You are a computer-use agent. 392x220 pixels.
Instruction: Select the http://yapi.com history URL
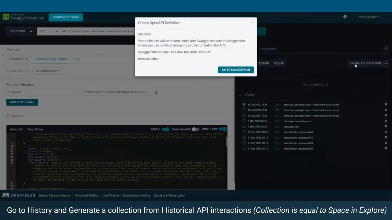(x=291, y=127)
